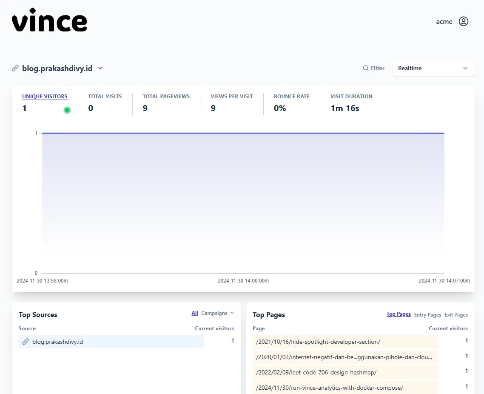Open the hide-spotlight-developer-section page row
484x394 pixels.
coord(318,342)
